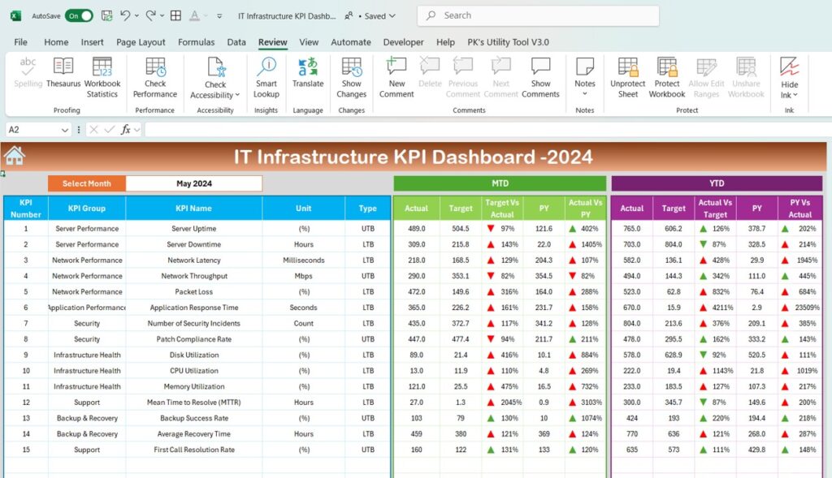Insert a New Comment
832x478 pixels.
click(396, 77)
